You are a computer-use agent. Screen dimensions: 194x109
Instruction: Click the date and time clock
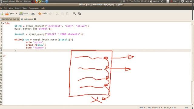pos(139,1)
